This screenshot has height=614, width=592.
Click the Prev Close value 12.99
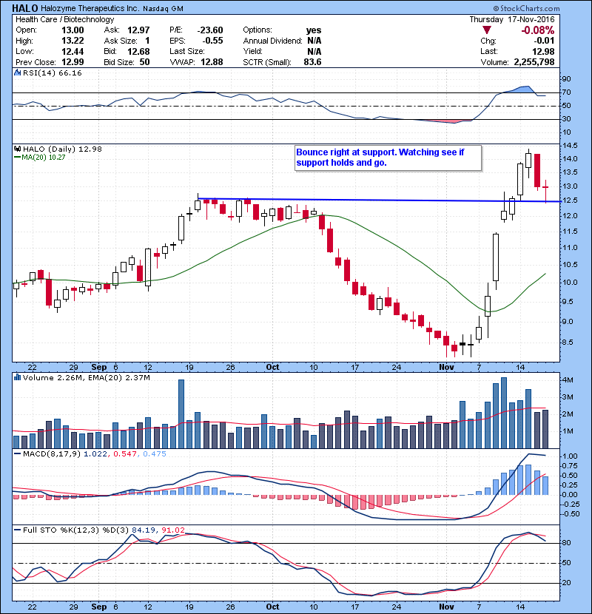point(73,62)
